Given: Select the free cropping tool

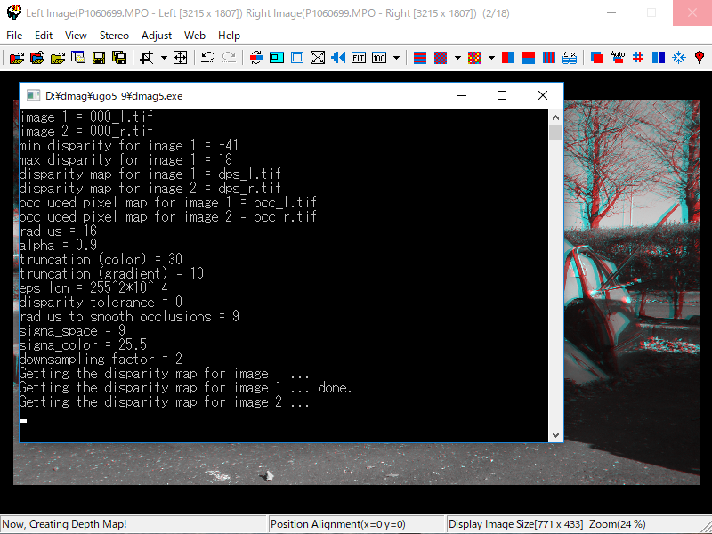Looking at the screenshot, I should click(147, 58).
